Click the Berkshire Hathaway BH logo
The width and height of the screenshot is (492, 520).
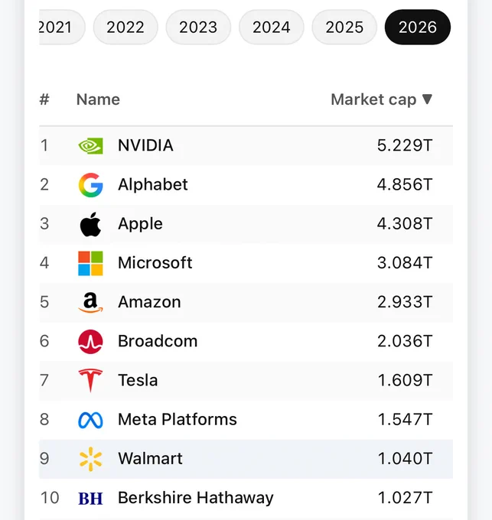pos(90,499)
